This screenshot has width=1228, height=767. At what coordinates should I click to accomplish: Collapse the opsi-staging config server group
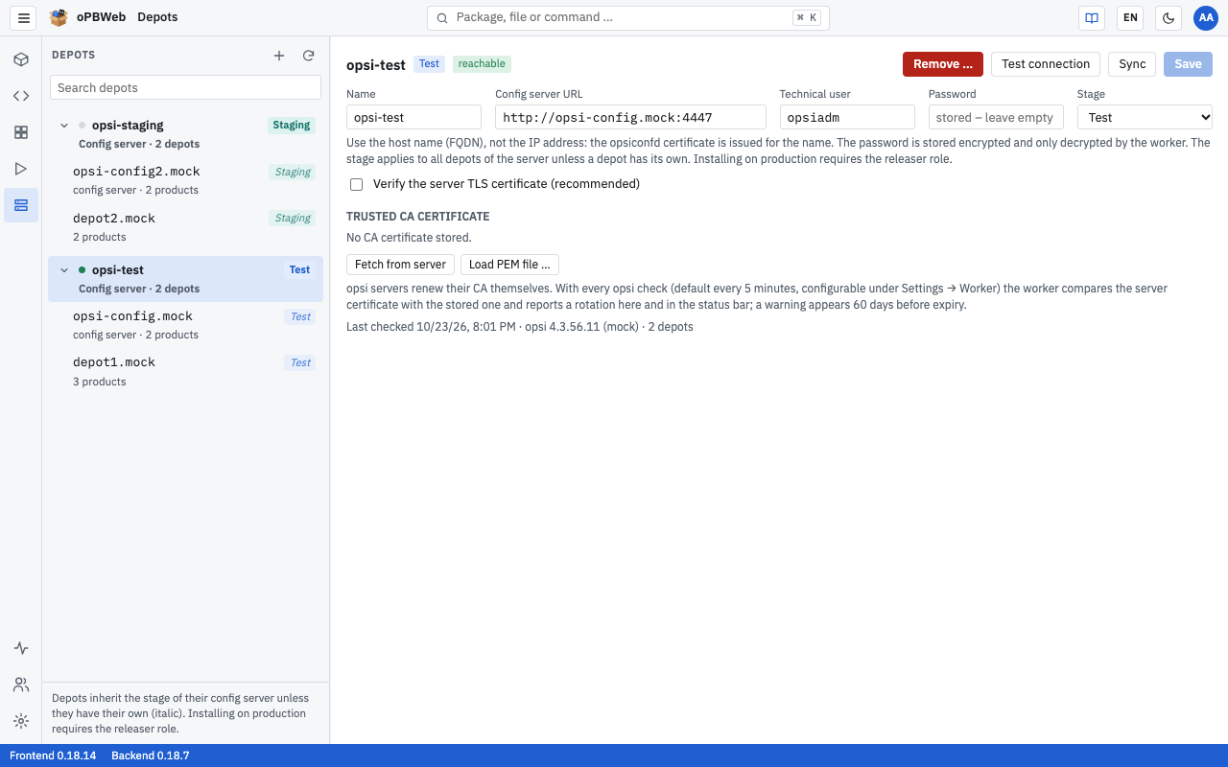(64, 126)
